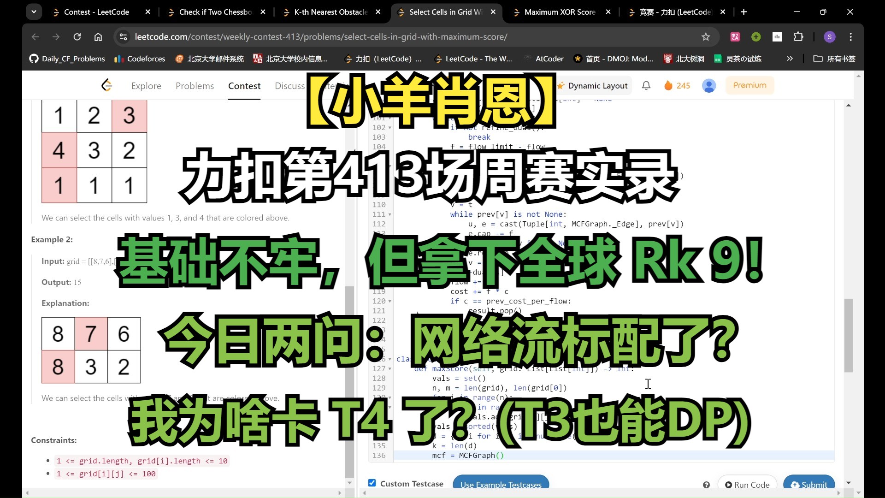Open Codeforces bookmark
The width and height of the screenshot is (885, 498).
(x=140, y=59)
